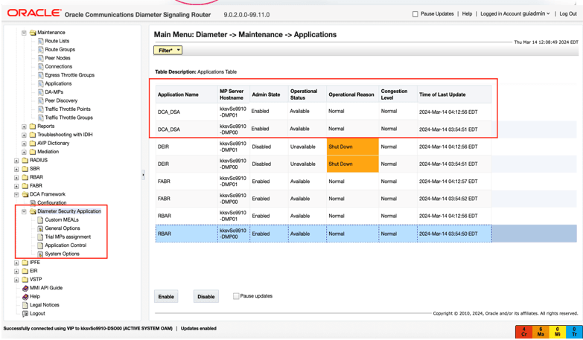
Task: Open the Logged in Account guiadmin dropdown
Action: click(x=515, y=13)
